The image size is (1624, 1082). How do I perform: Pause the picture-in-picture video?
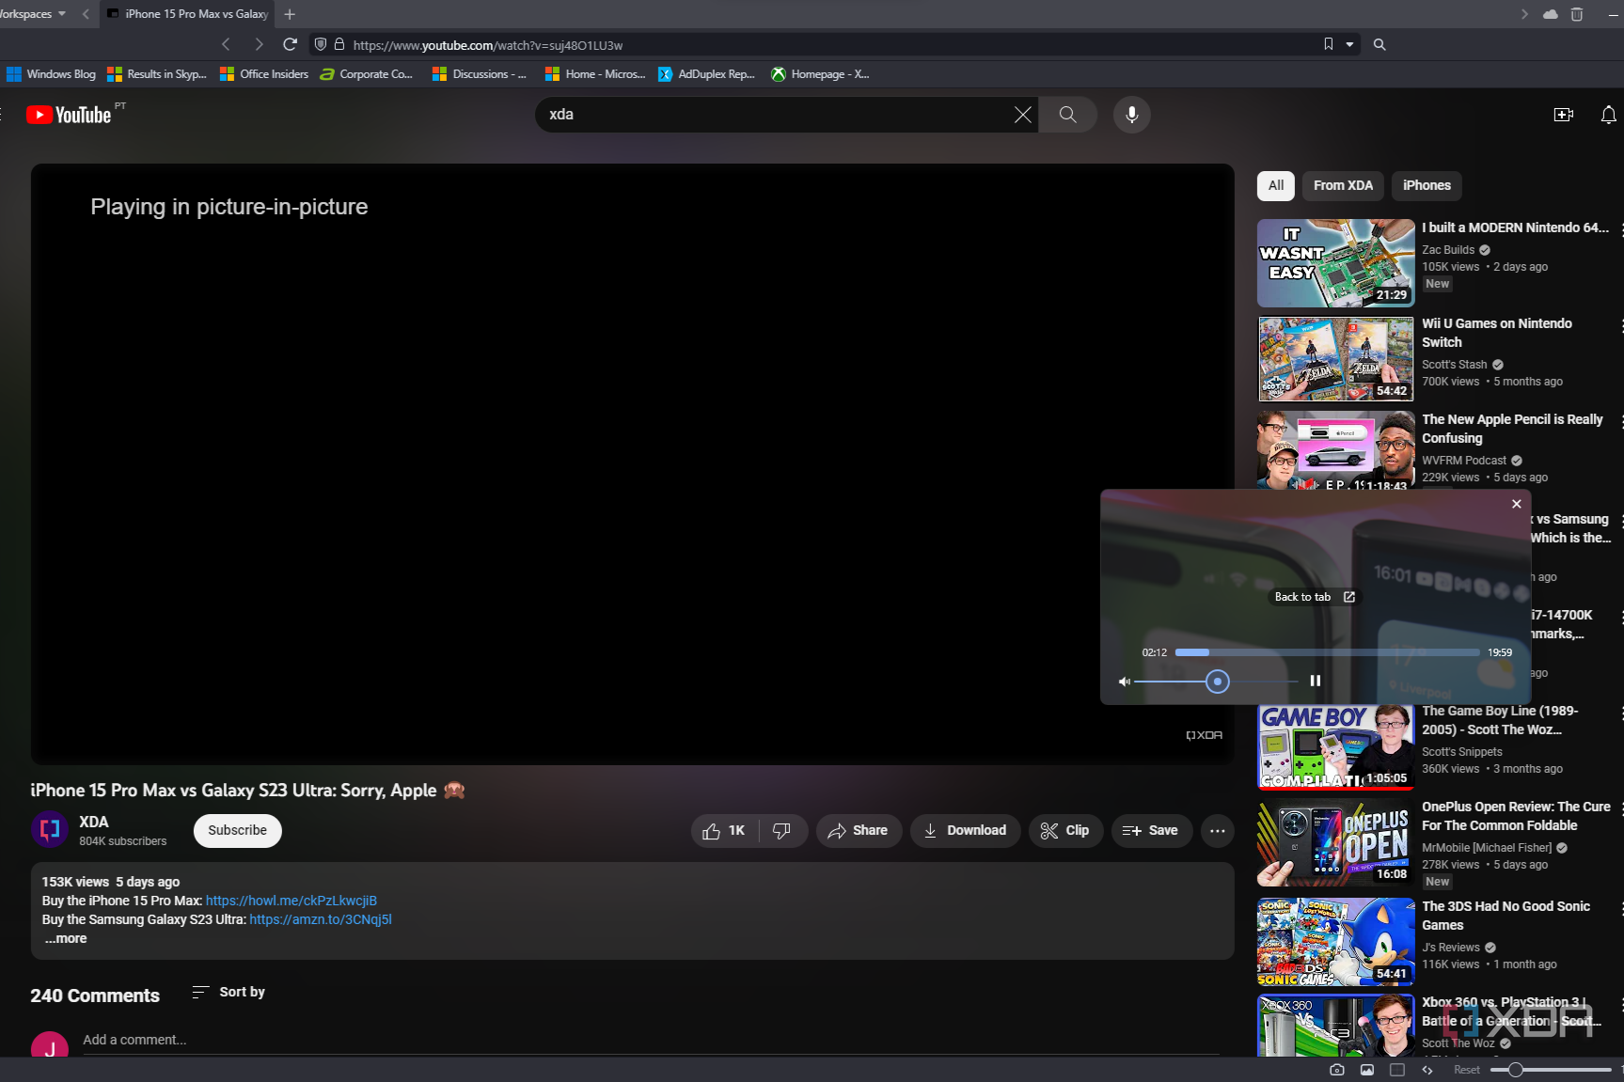pos(1316,681)
